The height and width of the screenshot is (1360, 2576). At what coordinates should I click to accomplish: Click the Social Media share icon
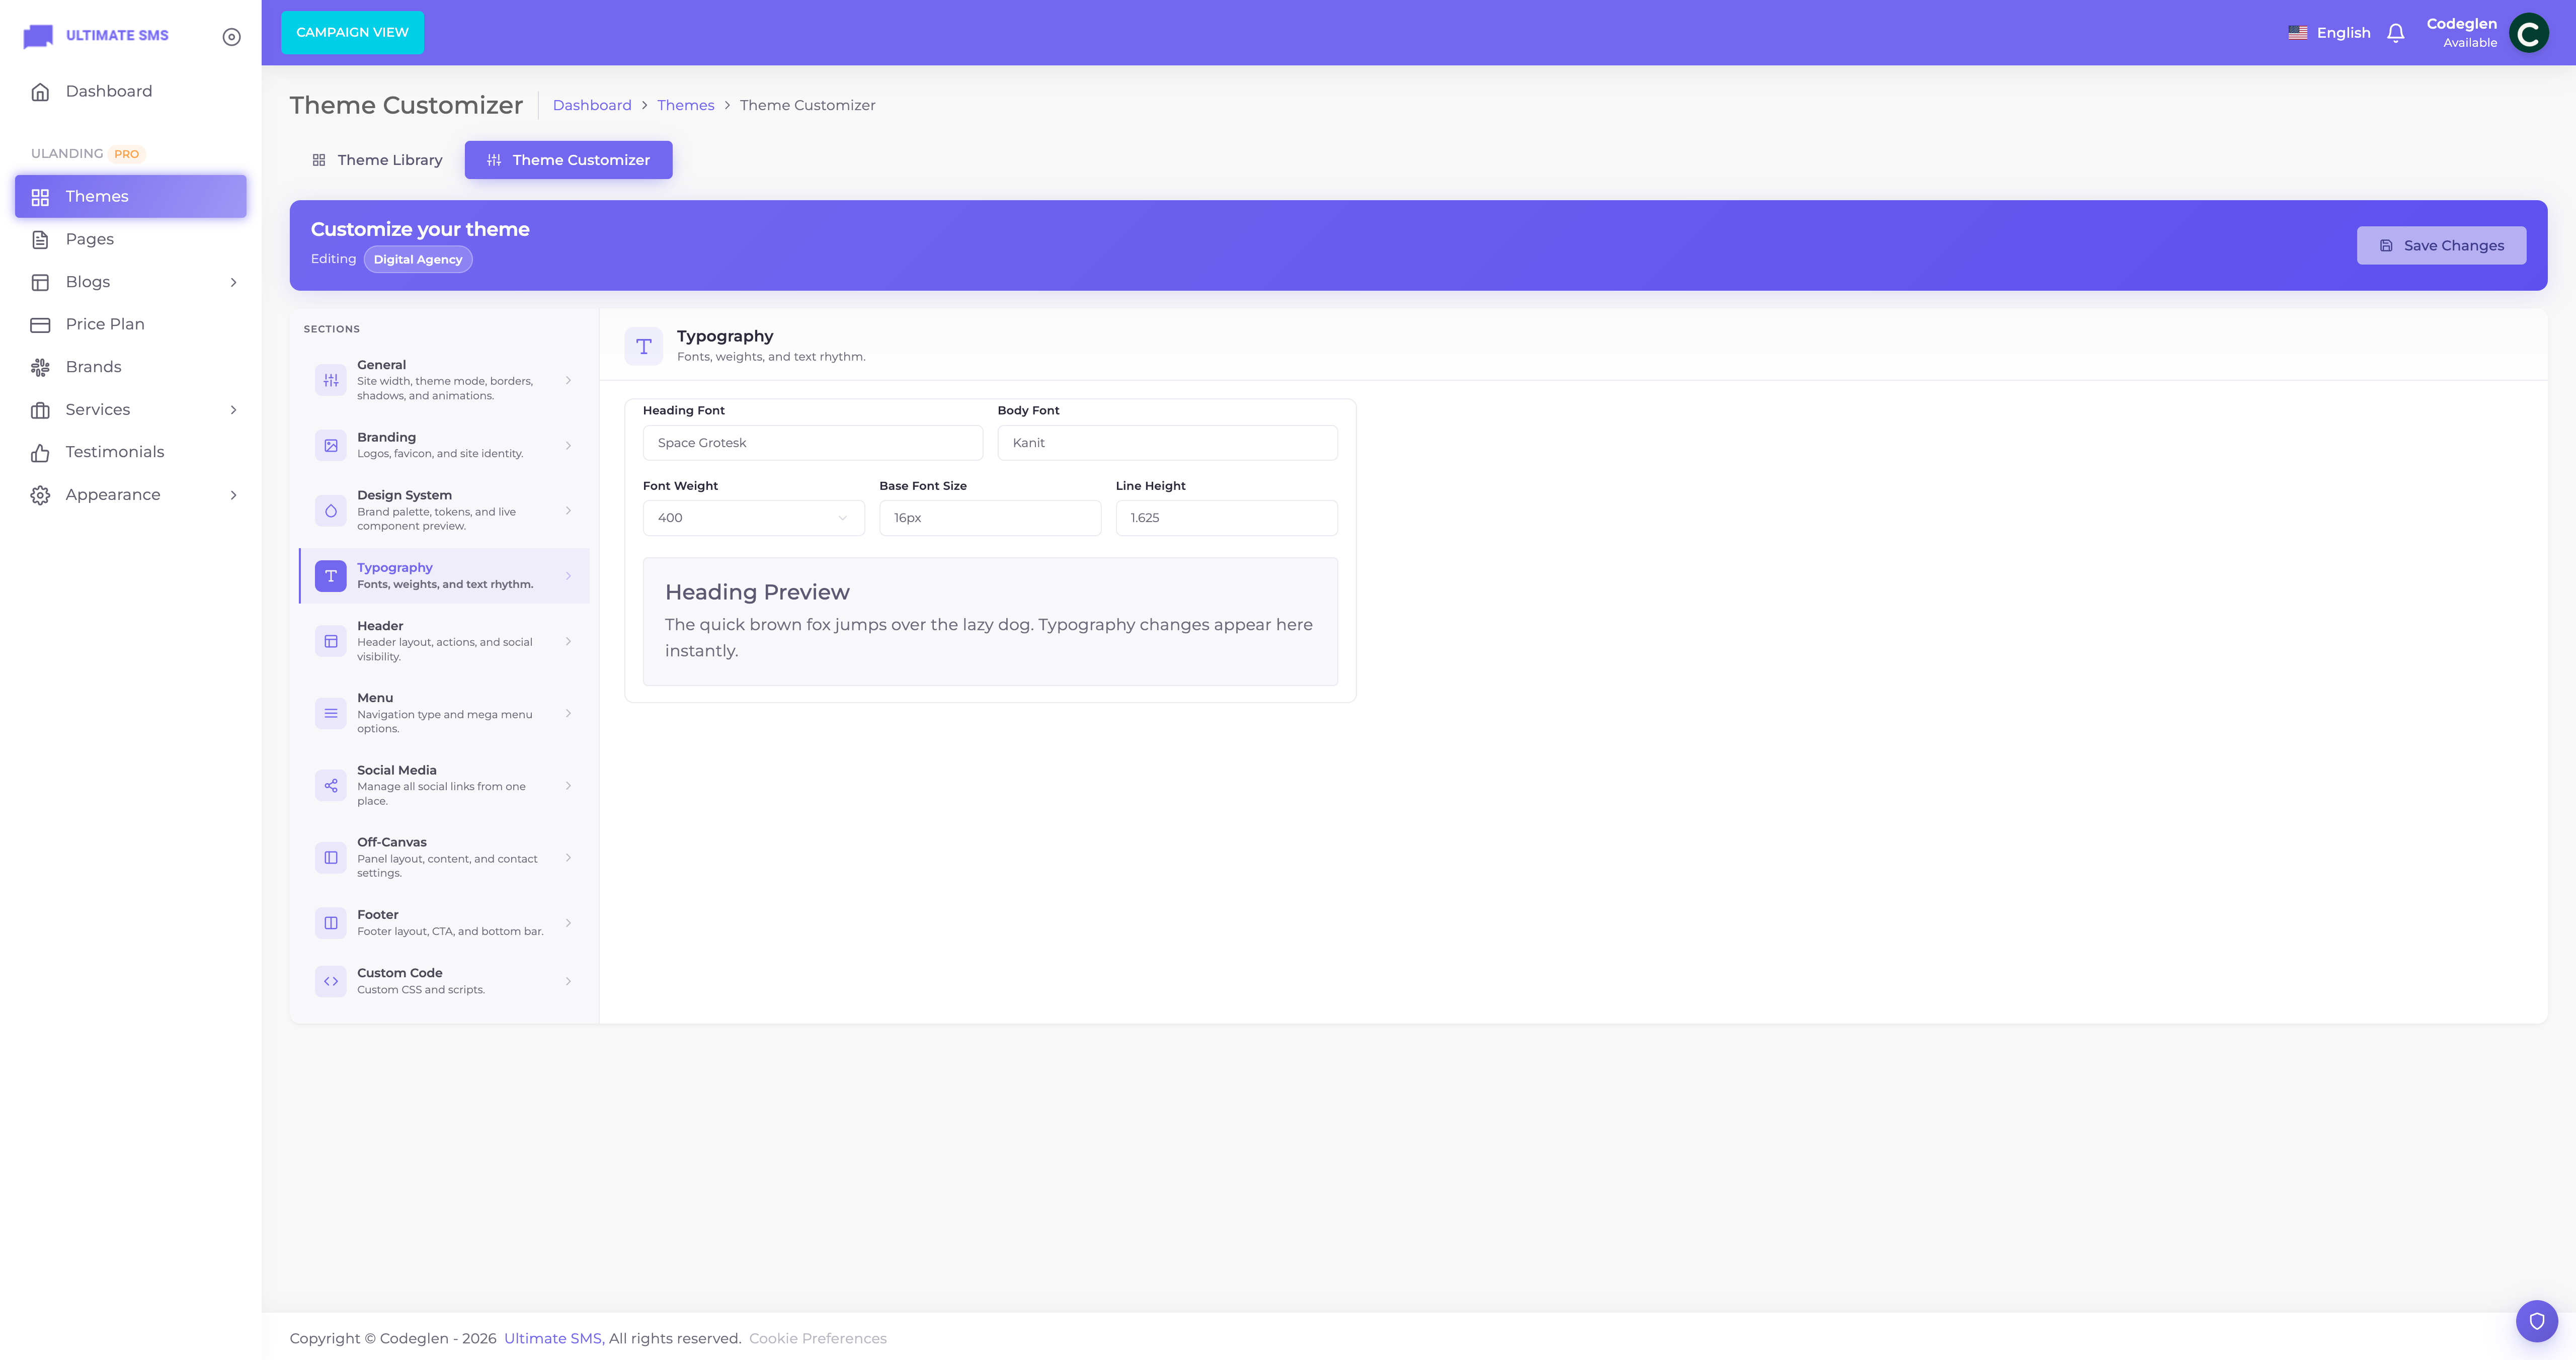pyautogui.click(x=331, y=785)
